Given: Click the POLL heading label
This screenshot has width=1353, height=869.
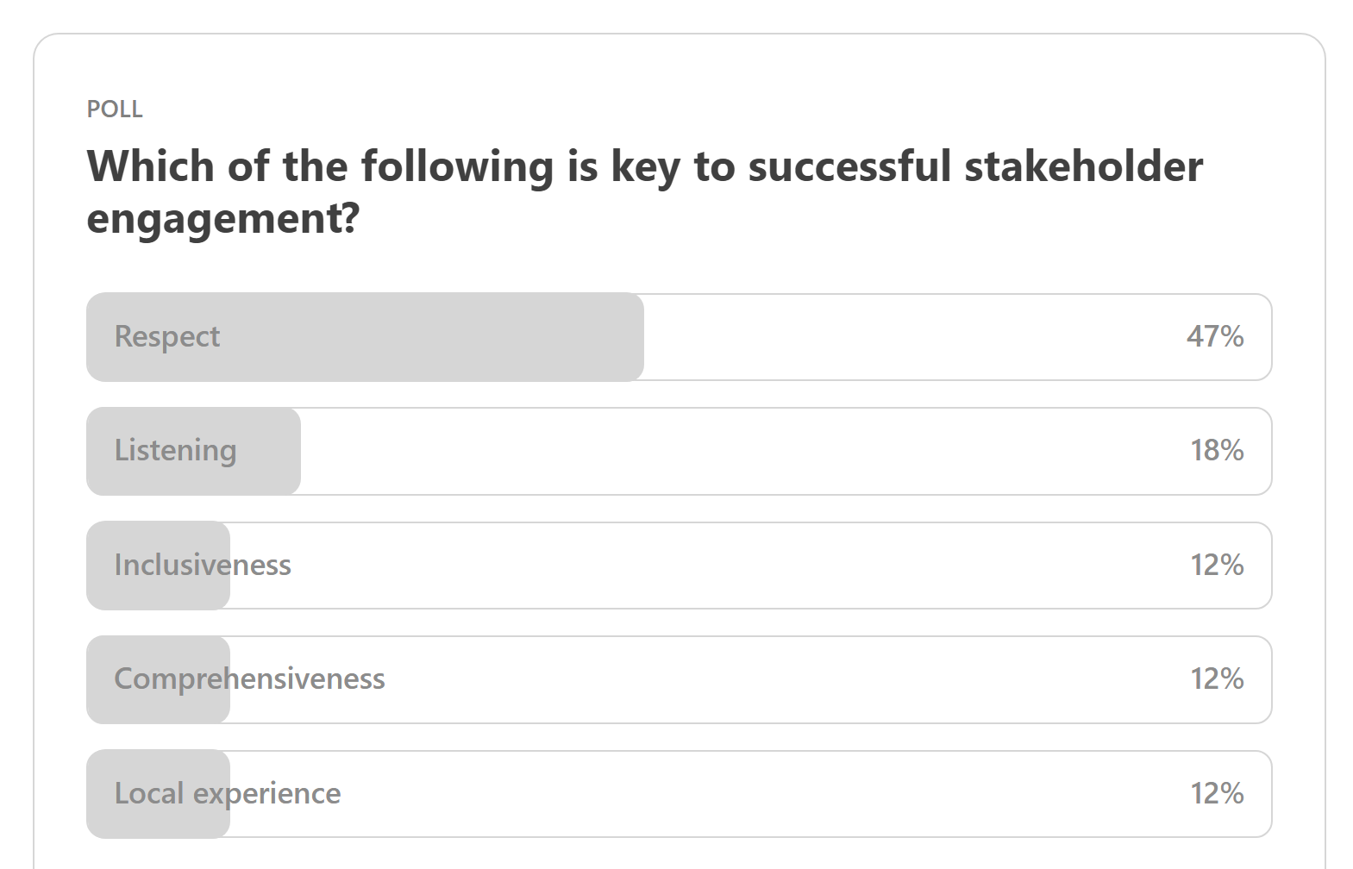Looking at the screenshot, I should point(115,109).
